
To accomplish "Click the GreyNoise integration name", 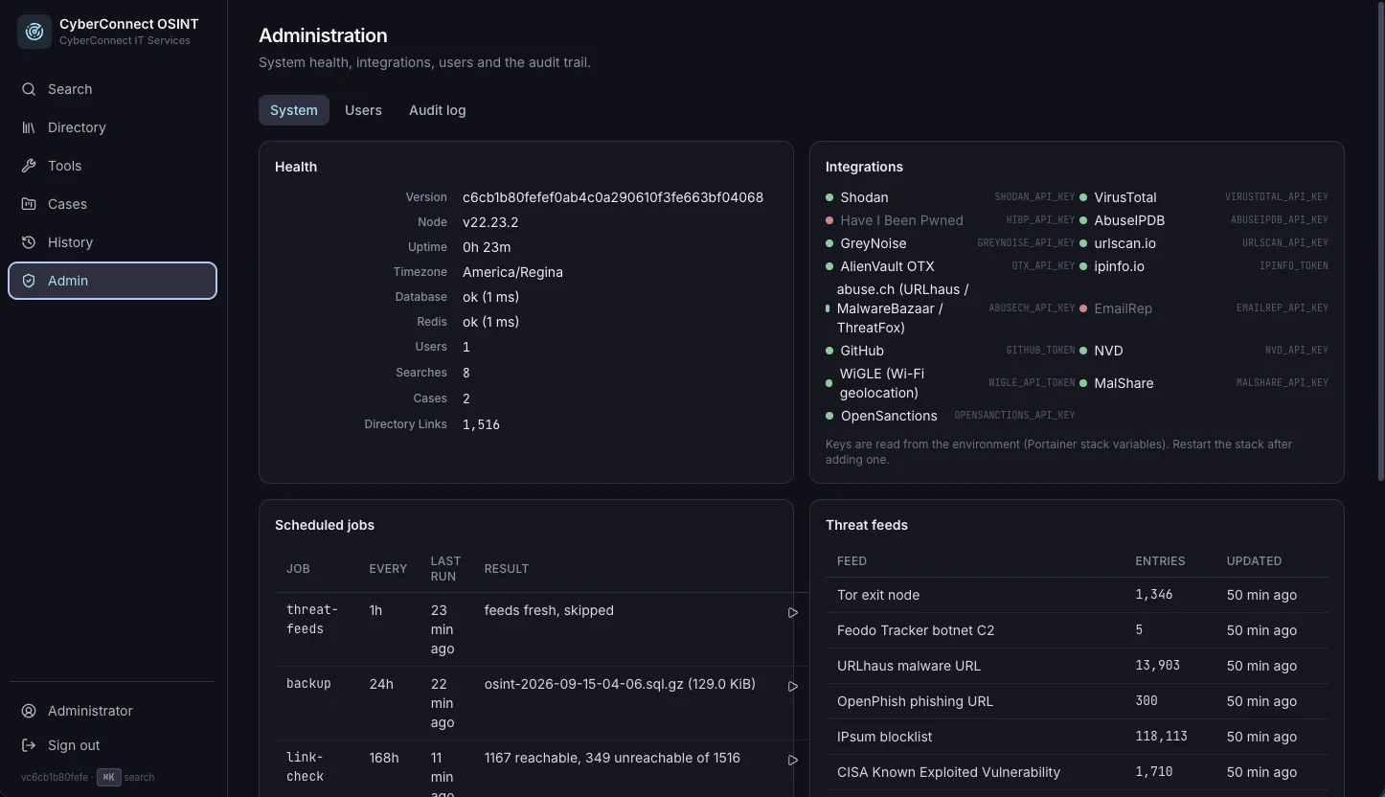I will pyautogui.click(x=874, y=243).
